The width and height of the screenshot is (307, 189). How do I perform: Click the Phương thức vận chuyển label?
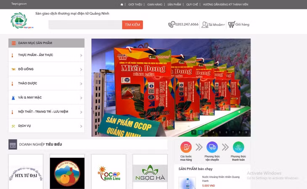coord(212,158)
